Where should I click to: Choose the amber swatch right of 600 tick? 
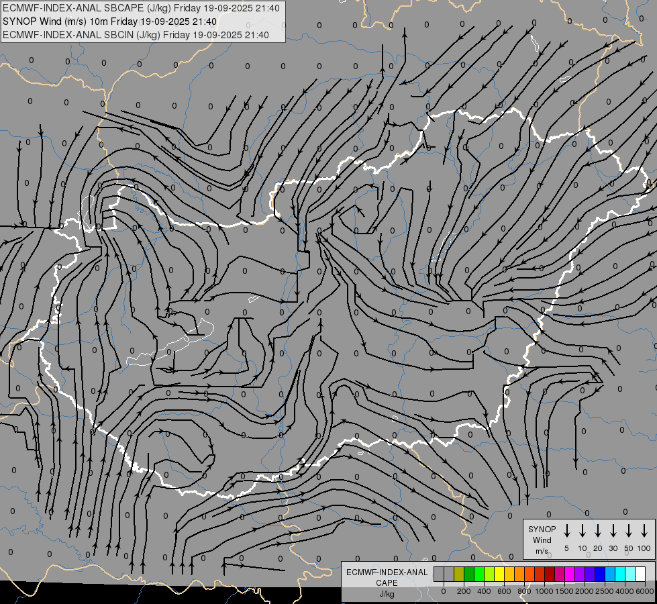click(509, 574)
